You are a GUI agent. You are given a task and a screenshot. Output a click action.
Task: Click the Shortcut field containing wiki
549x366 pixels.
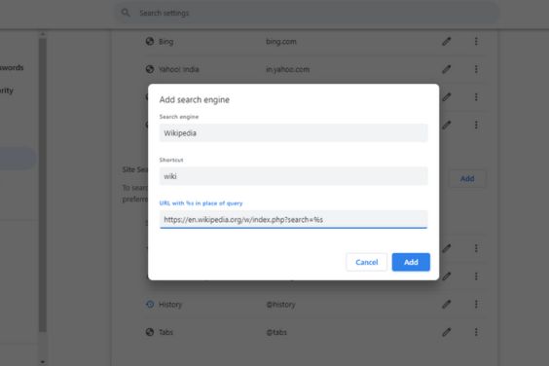coord(293,176)
